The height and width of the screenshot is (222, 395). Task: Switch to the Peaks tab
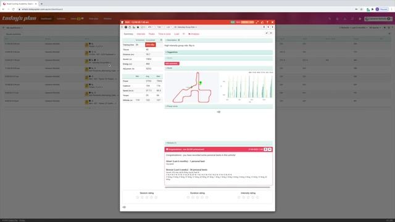[x=152, y=34]
